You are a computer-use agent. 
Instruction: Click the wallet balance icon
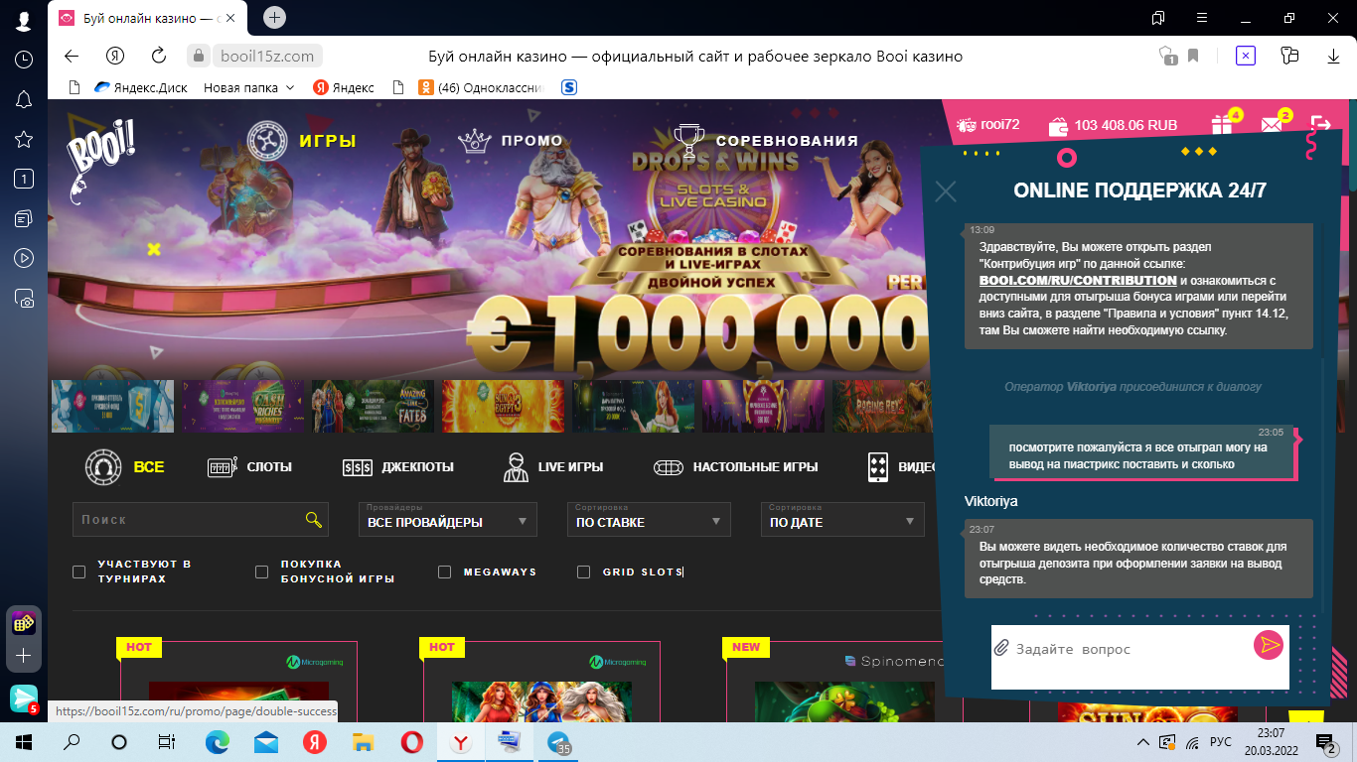1058,126
